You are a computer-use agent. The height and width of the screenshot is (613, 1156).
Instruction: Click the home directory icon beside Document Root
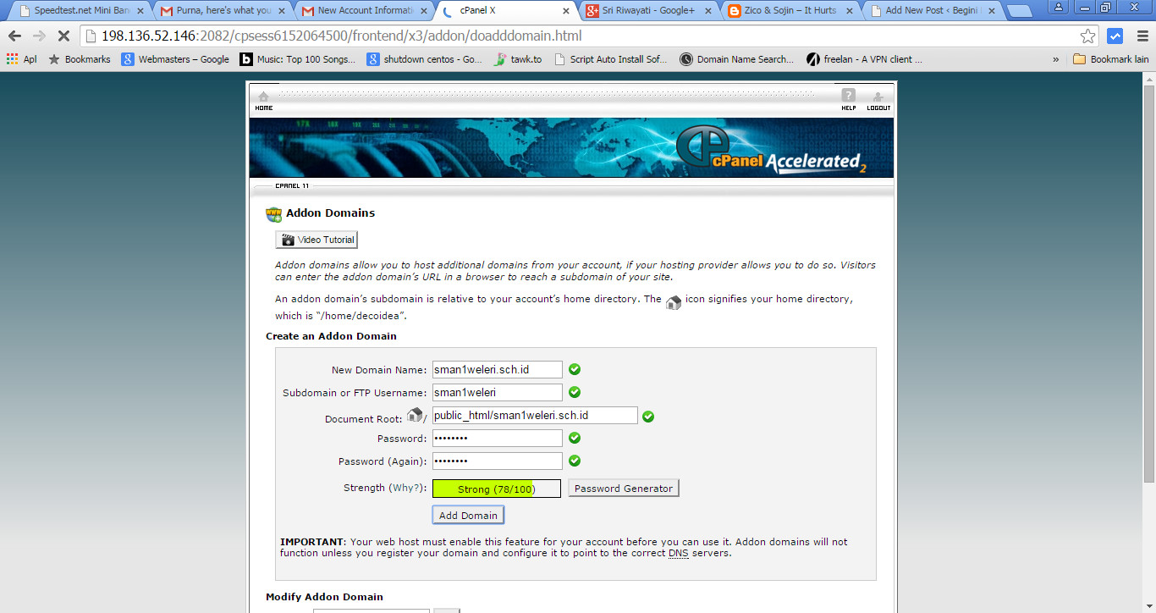415,415
